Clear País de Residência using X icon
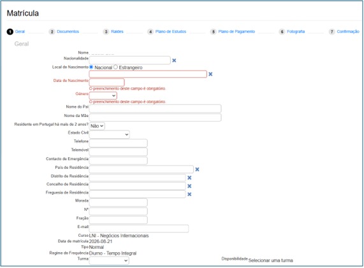Image resolution: width=364 pixels, height=268 pixels. 197,169
